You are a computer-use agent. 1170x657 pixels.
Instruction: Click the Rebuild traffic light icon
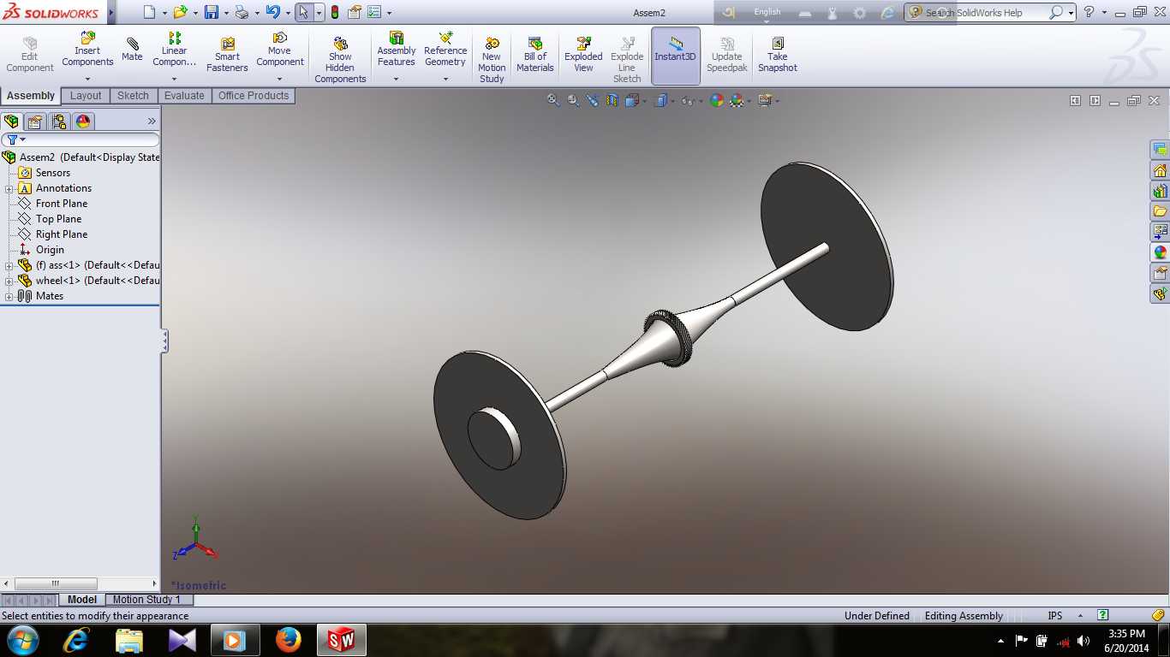coord(334,12)
